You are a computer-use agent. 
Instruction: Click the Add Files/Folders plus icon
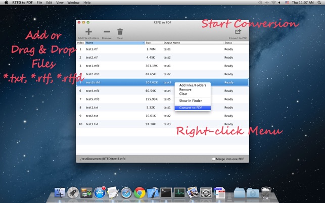[88, 32]
